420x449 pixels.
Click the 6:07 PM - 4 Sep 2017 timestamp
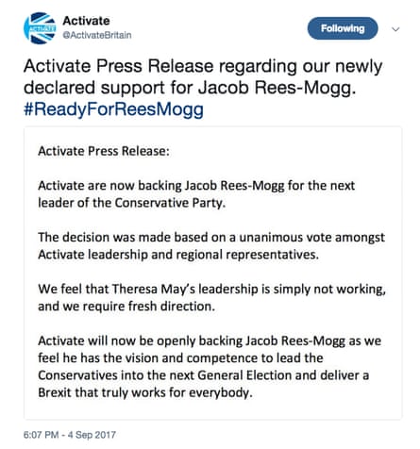tap(70, 435)
